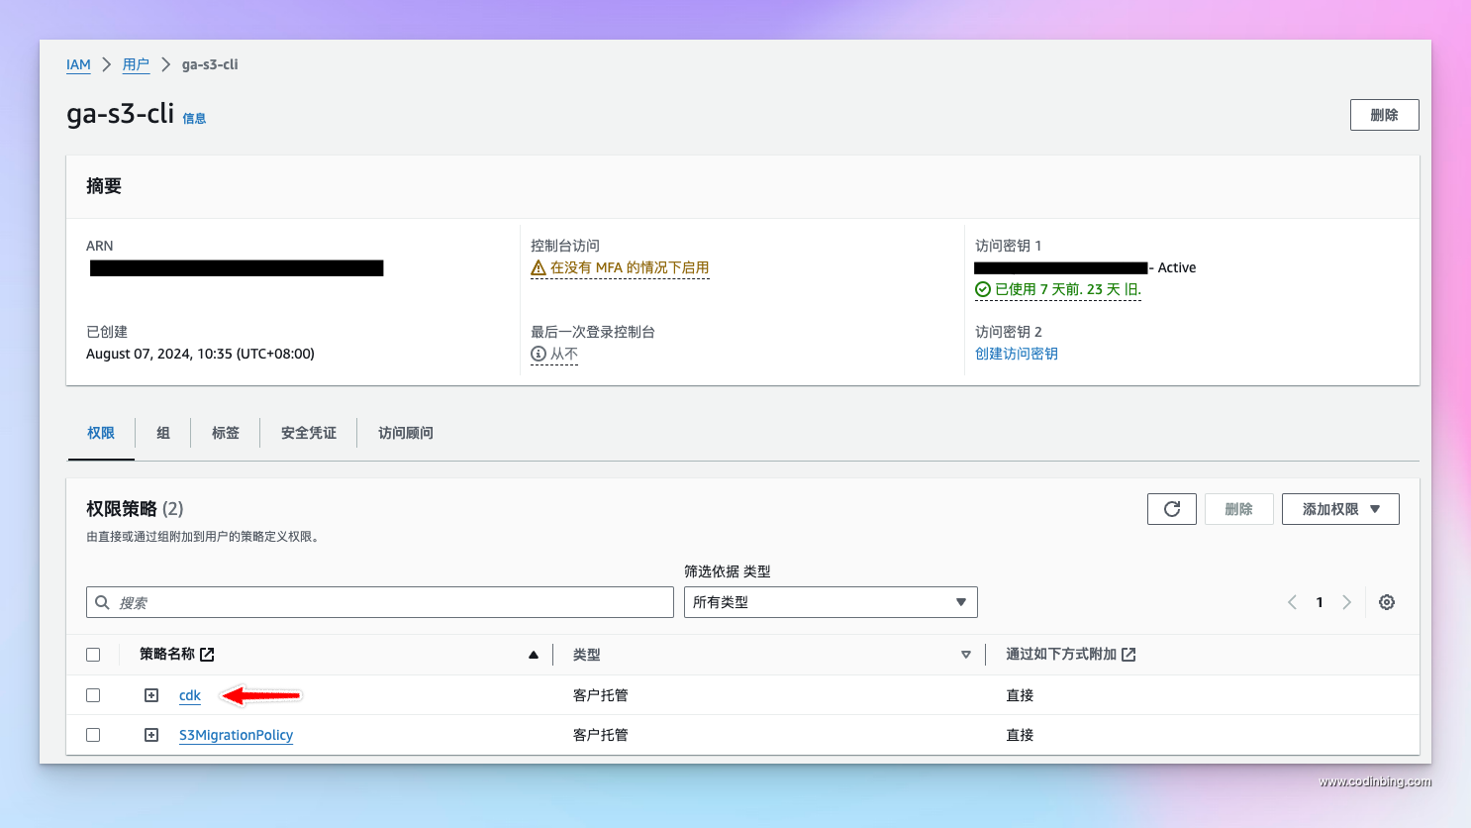Open the 添加权限 dropdown button
This screenshot has width=1471, height=828.
[1340, 509]
